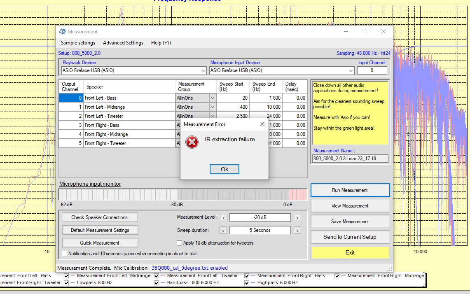Image resolution: width=470 pixels, height=294 pixels.
Task: Expand the Microphone Input Device dropdown
Action: [x=351, y=71]
